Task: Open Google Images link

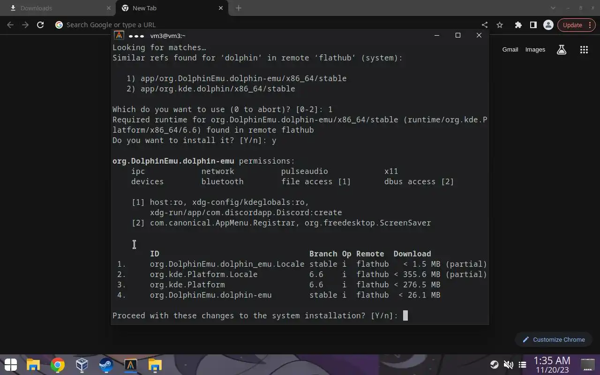Action: [535, 49]
